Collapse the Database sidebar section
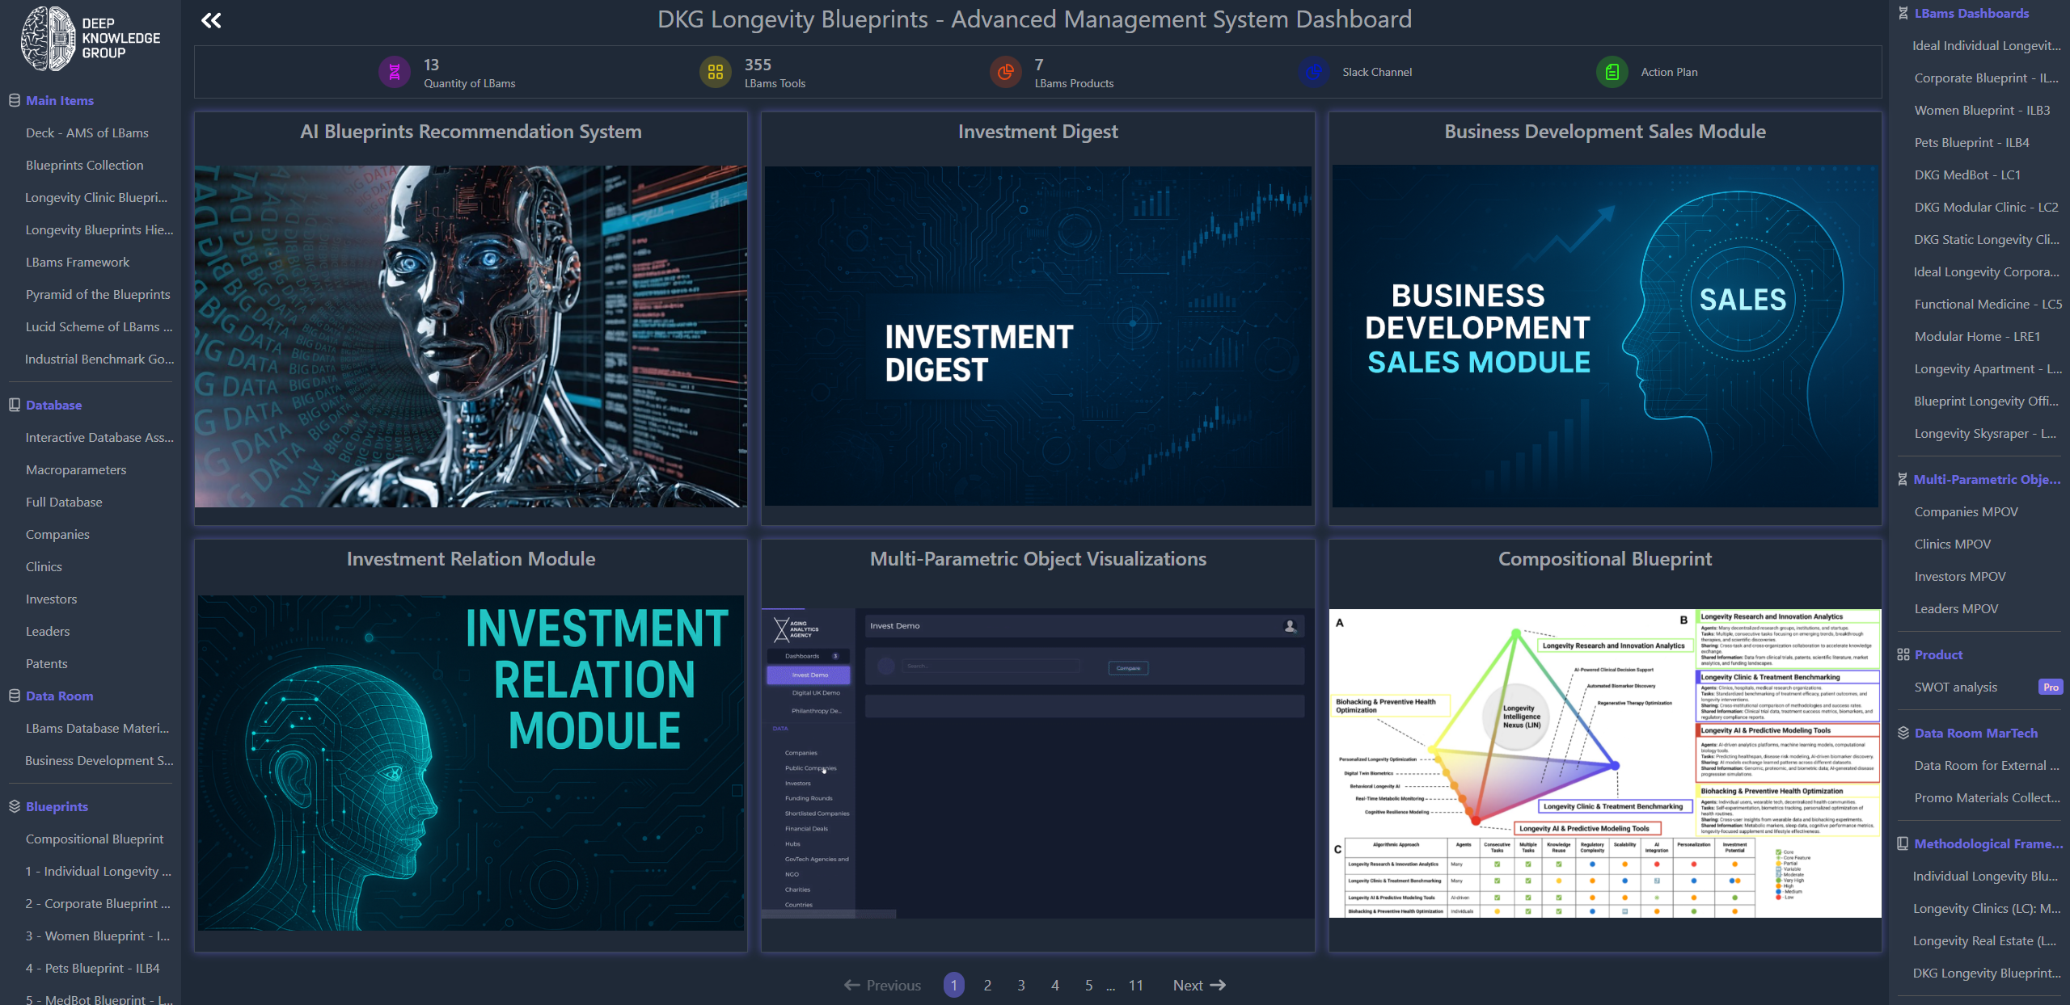The height and width of the screenshot is (1005, 2070). (53, 406)
